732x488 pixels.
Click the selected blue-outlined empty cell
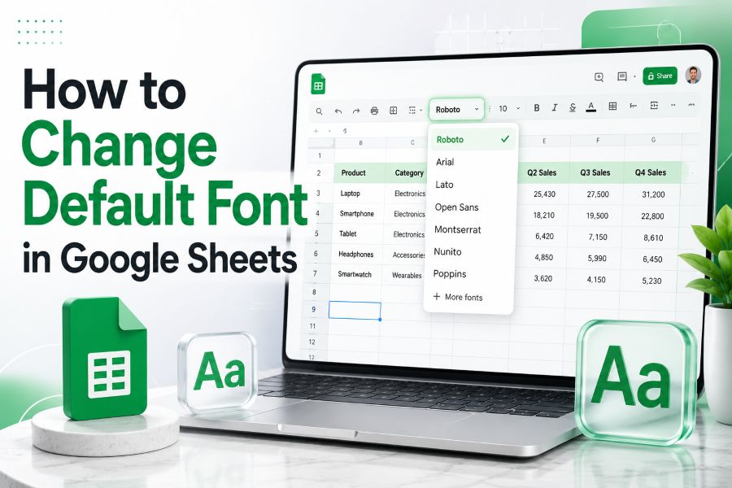355,311
